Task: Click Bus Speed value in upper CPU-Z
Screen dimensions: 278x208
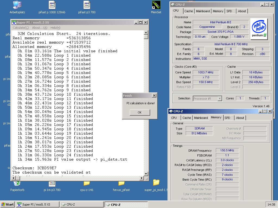Action: 206,82
